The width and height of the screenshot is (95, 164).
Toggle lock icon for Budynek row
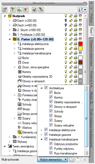[x=71, y=16]
